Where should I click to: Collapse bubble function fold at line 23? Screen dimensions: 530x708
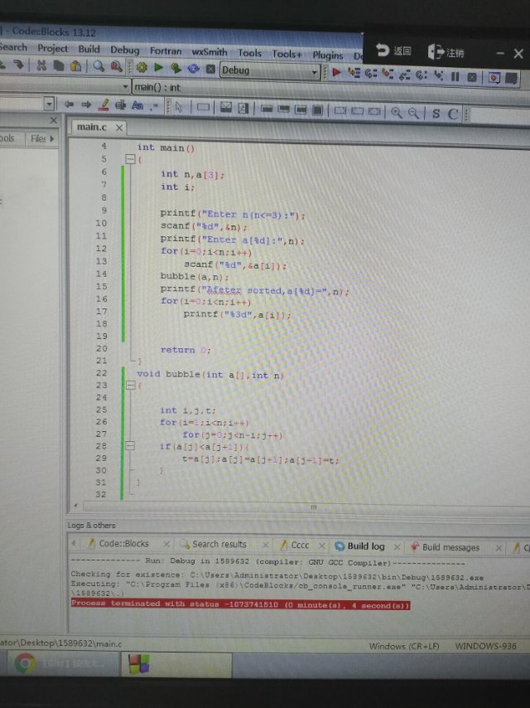click(x=130, y=386)
